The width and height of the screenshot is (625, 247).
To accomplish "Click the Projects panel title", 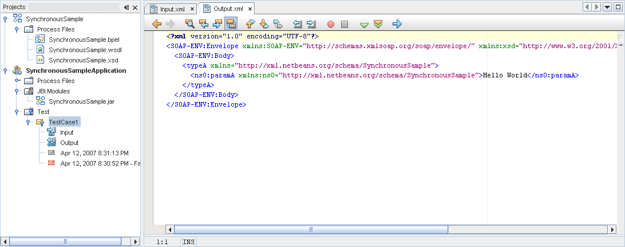I will (x=14, y=7).
